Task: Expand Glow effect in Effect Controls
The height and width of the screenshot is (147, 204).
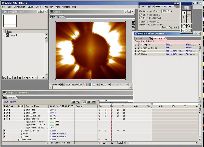Action: (x=136, y=51)
